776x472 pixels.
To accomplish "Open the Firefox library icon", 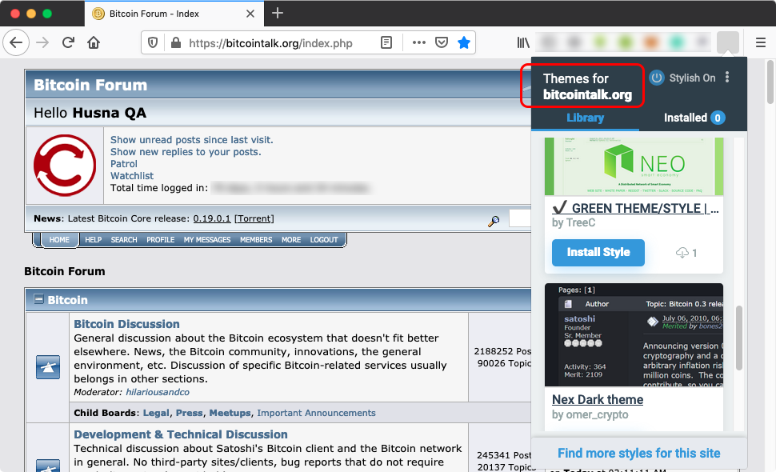I will pyautogui.click(x=523, y=42).
